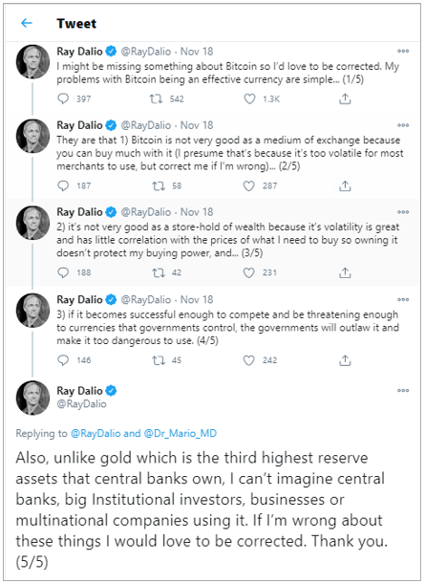Share the 1/5 tweet via share icon

pos(345,98)
